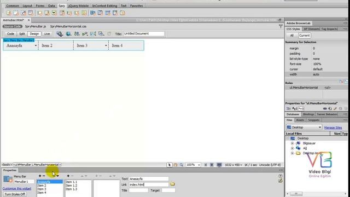Open Multiscreen preview icon in document toolbar
Image resolution: width=350 pixels, height=197 pixels.
(60, 34)
